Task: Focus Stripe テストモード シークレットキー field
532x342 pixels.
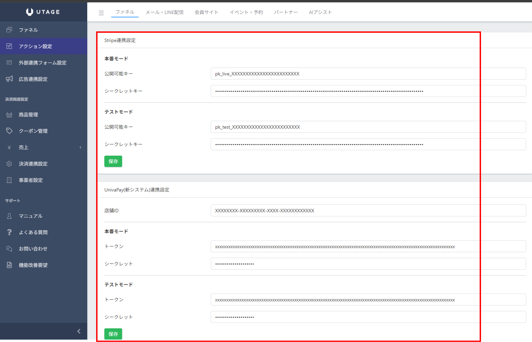Action: pos(368,144)
